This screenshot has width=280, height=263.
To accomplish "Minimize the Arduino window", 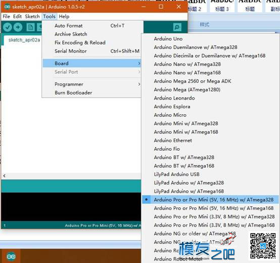I will 144,7.
